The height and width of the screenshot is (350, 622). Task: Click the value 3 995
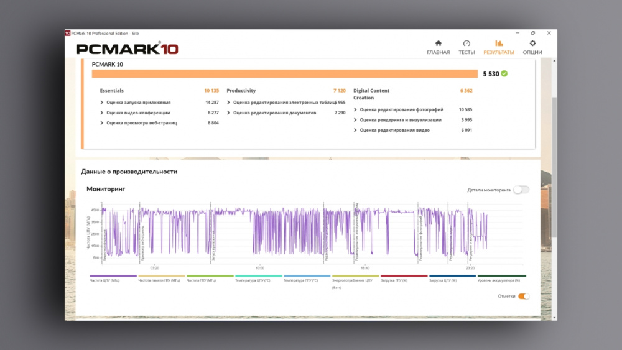tap(466, 120)
